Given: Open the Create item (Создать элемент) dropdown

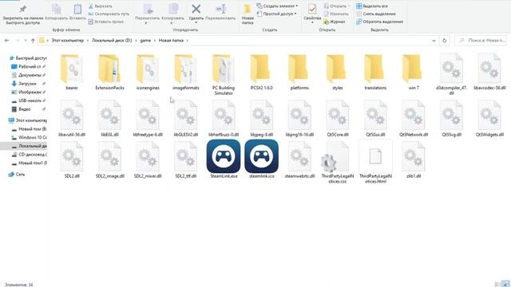Looking at the screenshot, I should [277, 6].
